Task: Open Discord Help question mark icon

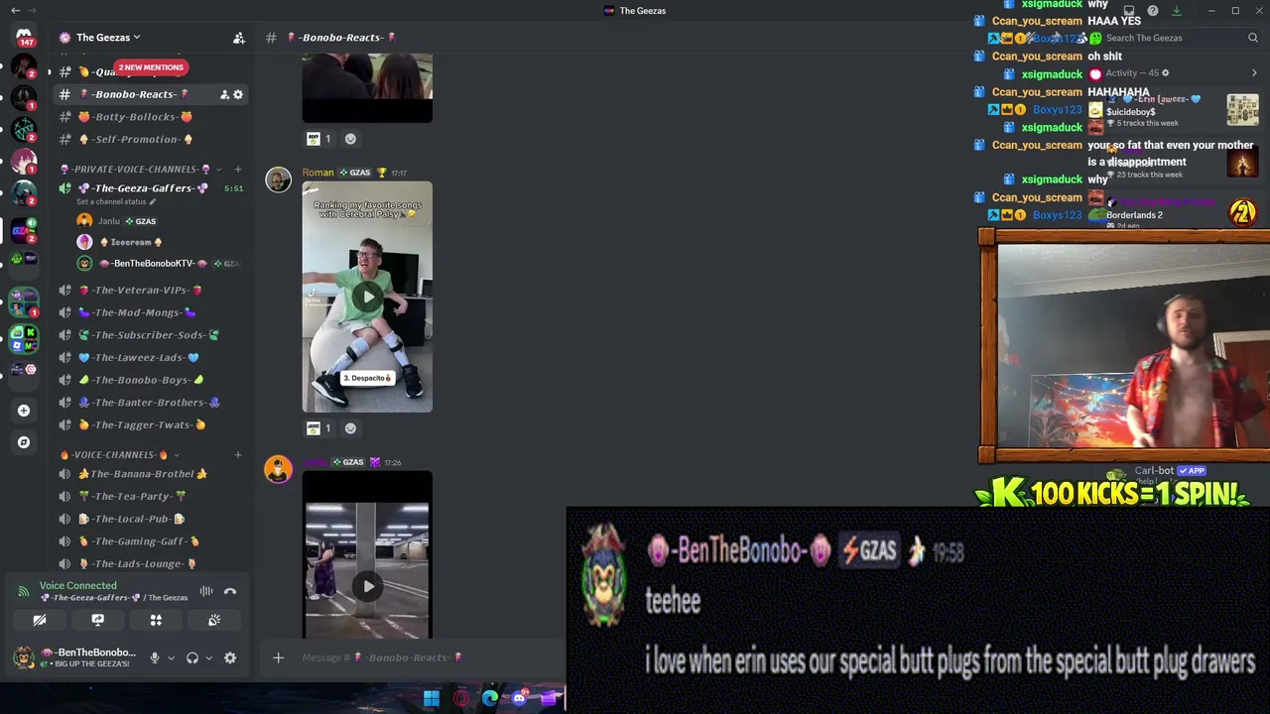Action: point(1153,11)
